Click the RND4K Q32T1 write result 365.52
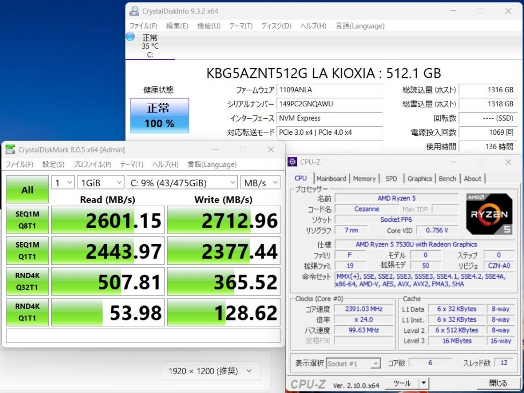 tap(223, 281)
